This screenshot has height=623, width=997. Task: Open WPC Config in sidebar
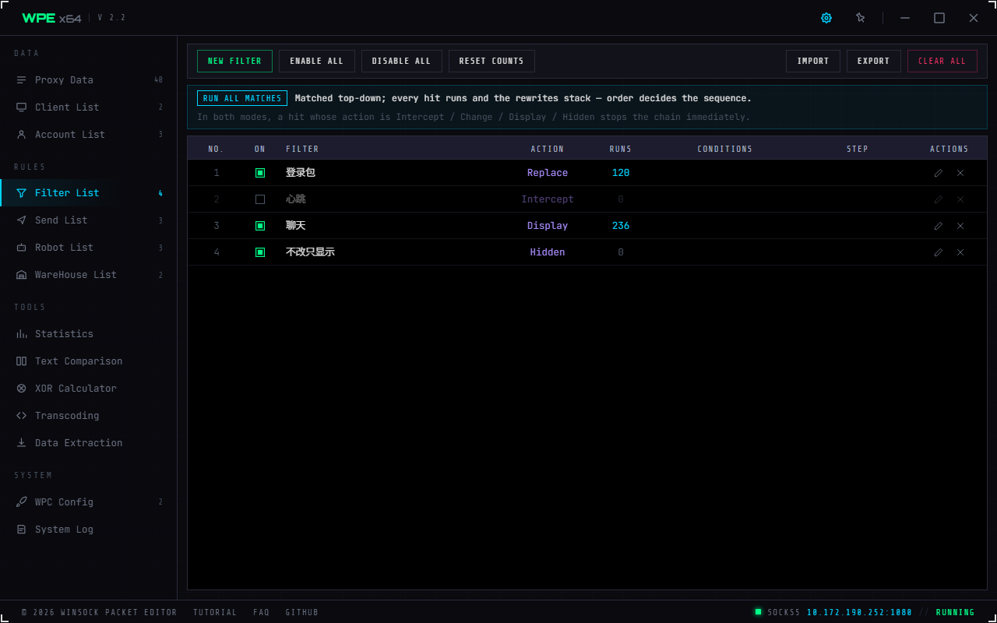89,502
